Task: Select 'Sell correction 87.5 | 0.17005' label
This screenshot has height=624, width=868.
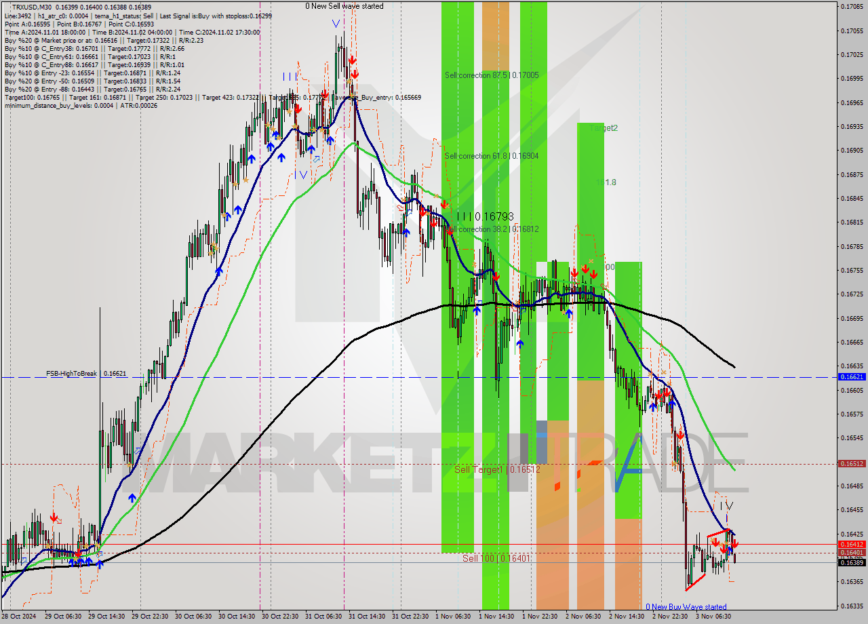Action: click(492, 75)
